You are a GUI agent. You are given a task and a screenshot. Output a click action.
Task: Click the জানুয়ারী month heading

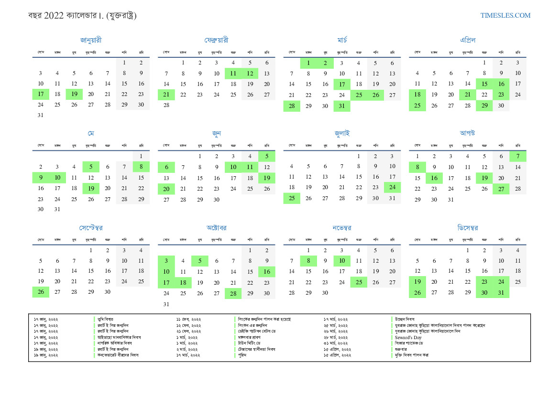point(91,40)
